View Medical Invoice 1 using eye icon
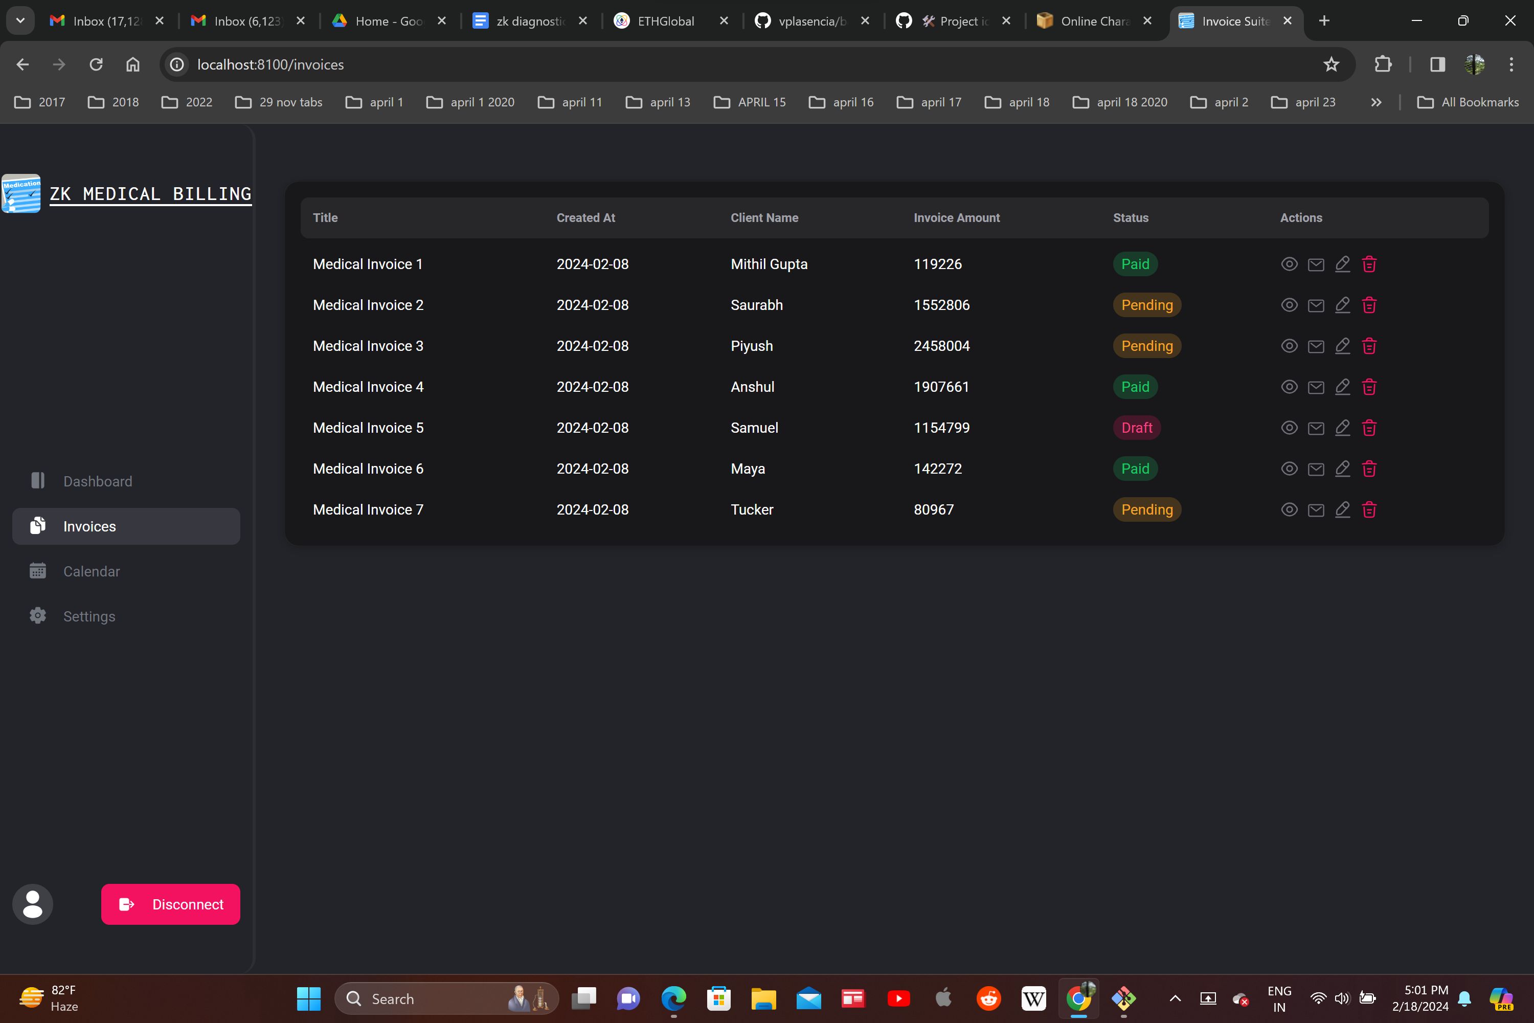 1289,264
